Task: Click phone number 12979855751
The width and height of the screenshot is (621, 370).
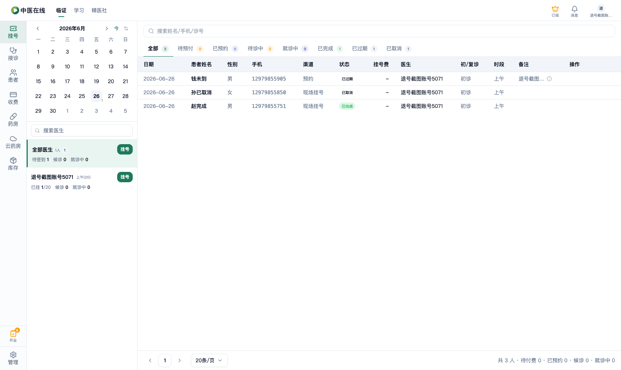Action: click(269, 106)
